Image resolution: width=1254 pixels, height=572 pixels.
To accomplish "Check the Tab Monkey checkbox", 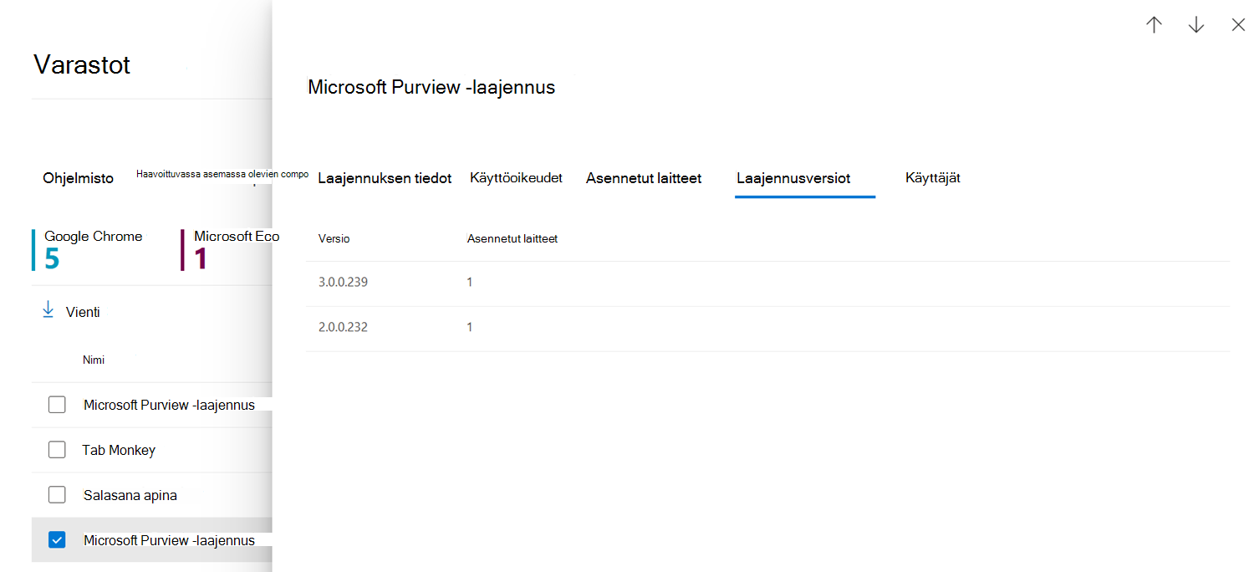I will click(57, 450).
